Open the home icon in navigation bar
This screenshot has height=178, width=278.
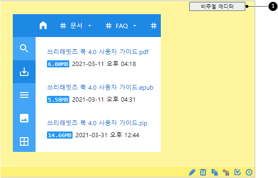[x=43, y=25]
